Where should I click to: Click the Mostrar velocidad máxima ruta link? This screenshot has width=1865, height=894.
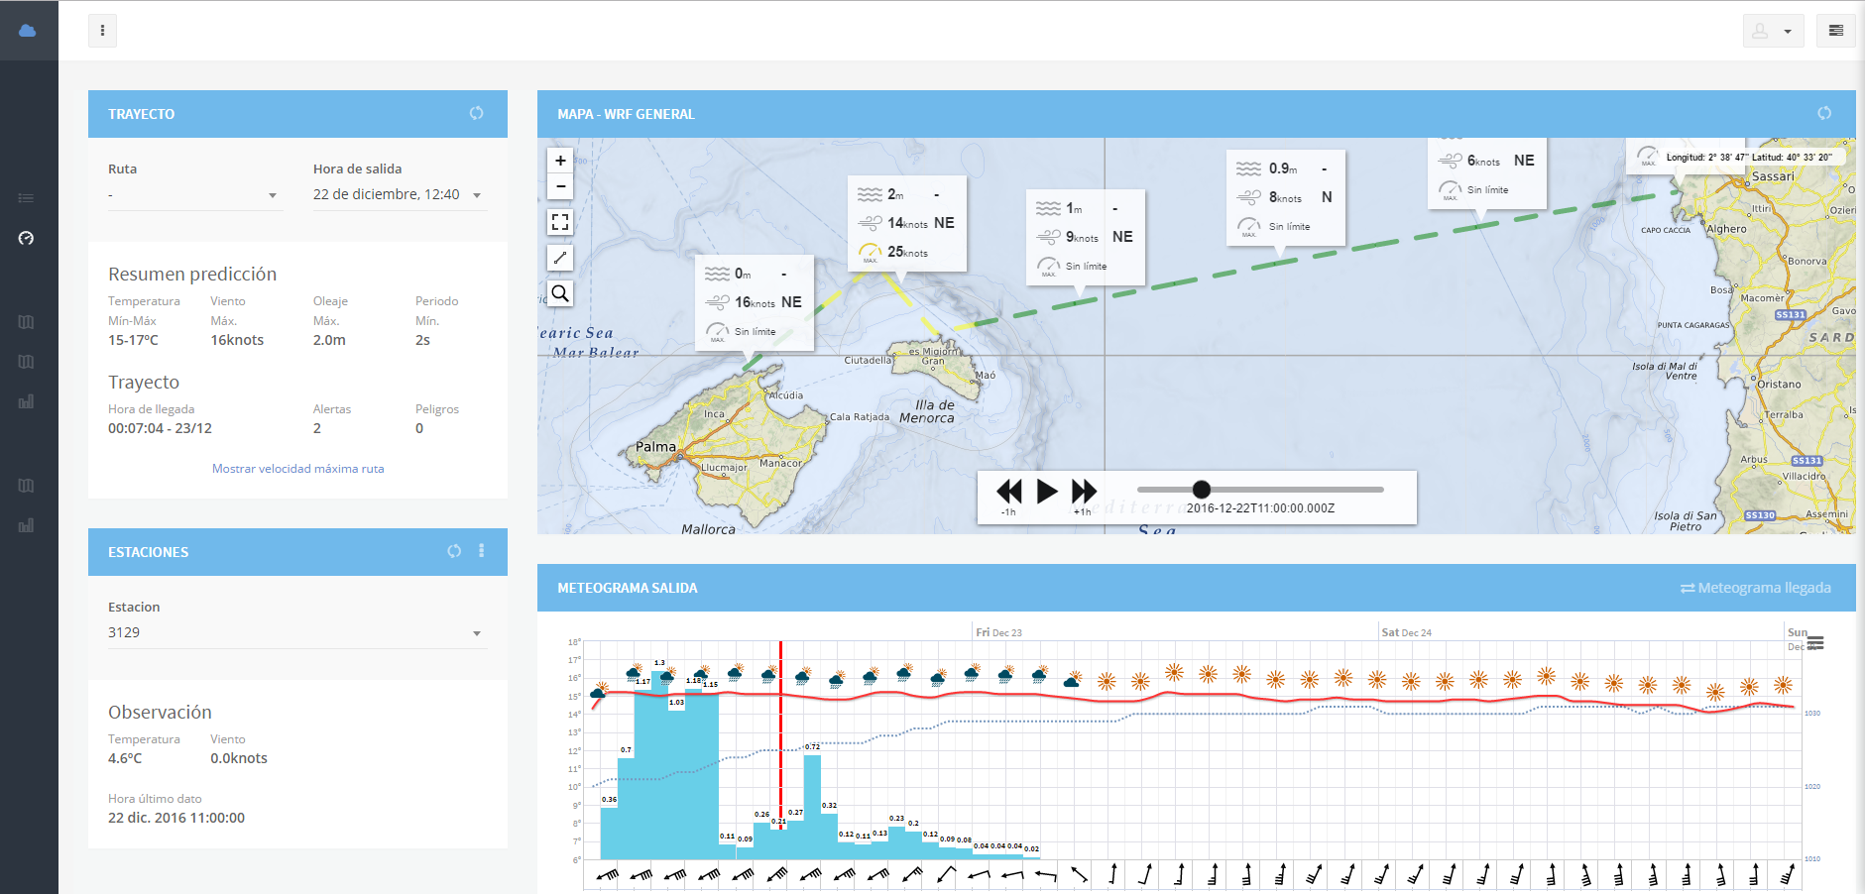pyautogui.click(x=297, y=468)
